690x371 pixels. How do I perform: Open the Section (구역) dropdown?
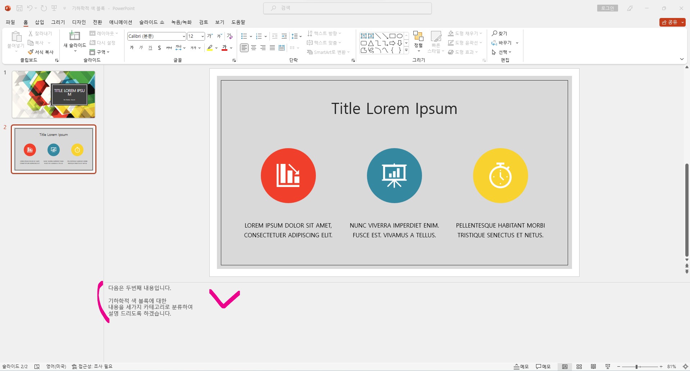tap(100, 52)
